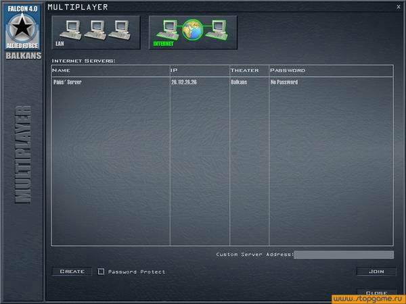Click the Theater column header

pos(244,70)
